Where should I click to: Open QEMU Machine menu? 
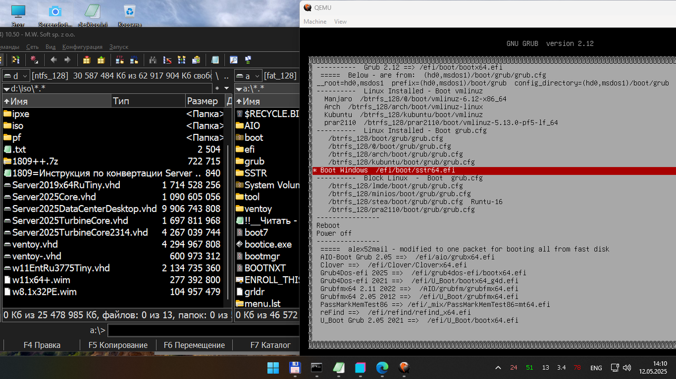pyautogui.click(x=315, y=22)
